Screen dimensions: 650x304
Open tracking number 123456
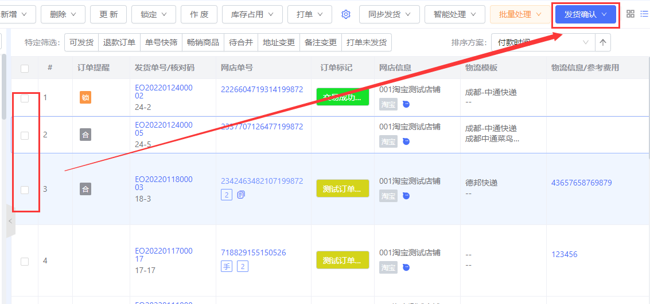(x=564, y=254)
